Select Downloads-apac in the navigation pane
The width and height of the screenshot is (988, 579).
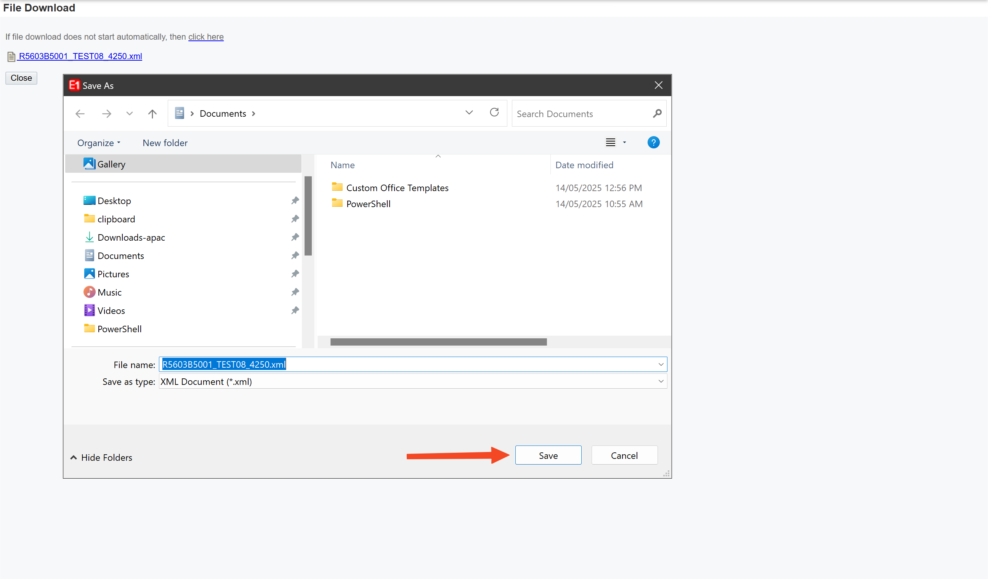(x=131, y=237)
